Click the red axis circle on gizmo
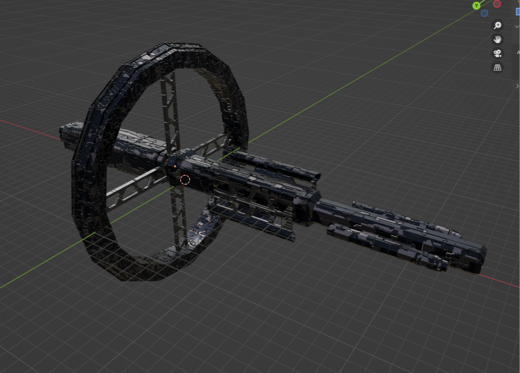The width and height of the screenshot is (520, 373). pyautogui.click(x=497, y=4)
